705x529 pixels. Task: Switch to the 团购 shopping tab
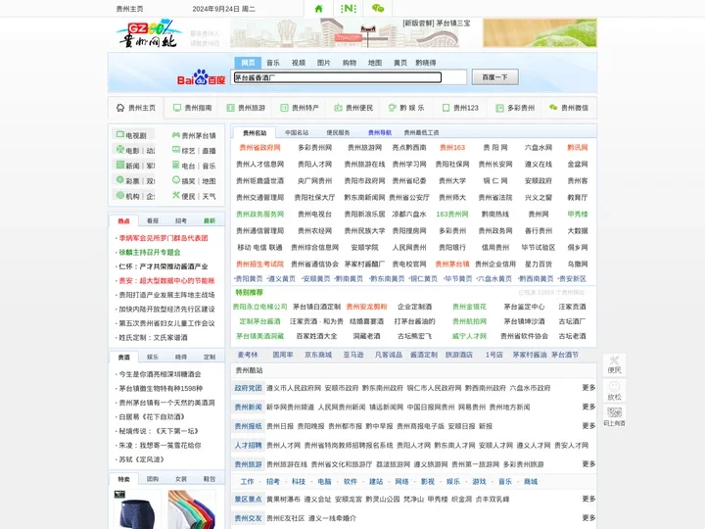[x=153, y=479]
